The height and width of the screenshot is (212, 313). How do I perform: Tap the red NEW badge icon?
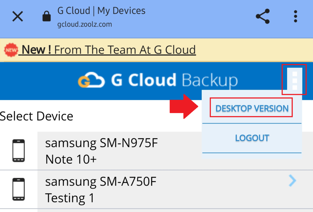click(x=10, y=49)
